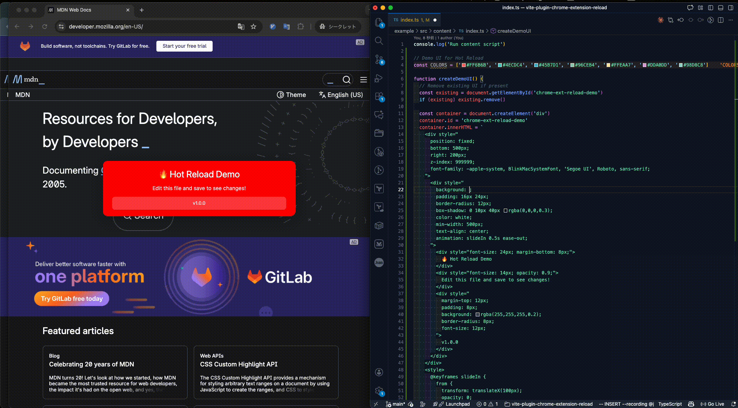
Task: Click the content breadcrumb segment
Action: 442,31
